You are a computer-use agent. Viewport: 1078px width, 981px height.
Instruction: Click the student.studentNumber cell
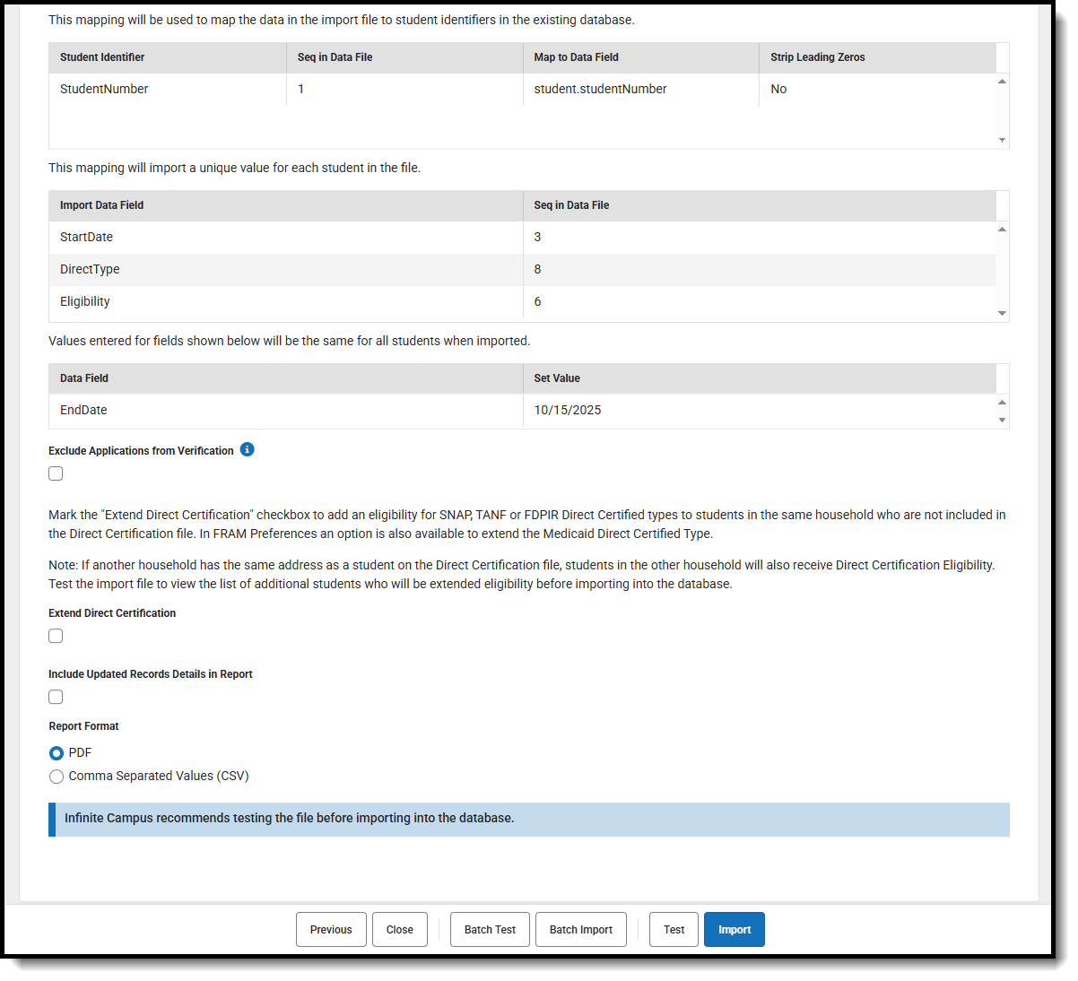(x=641, y=89)
